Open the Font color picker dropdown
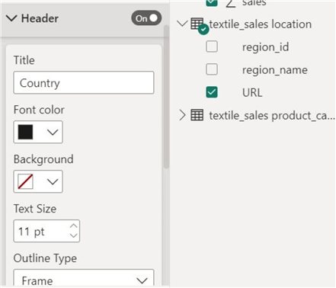 click(x=53, y=132)
